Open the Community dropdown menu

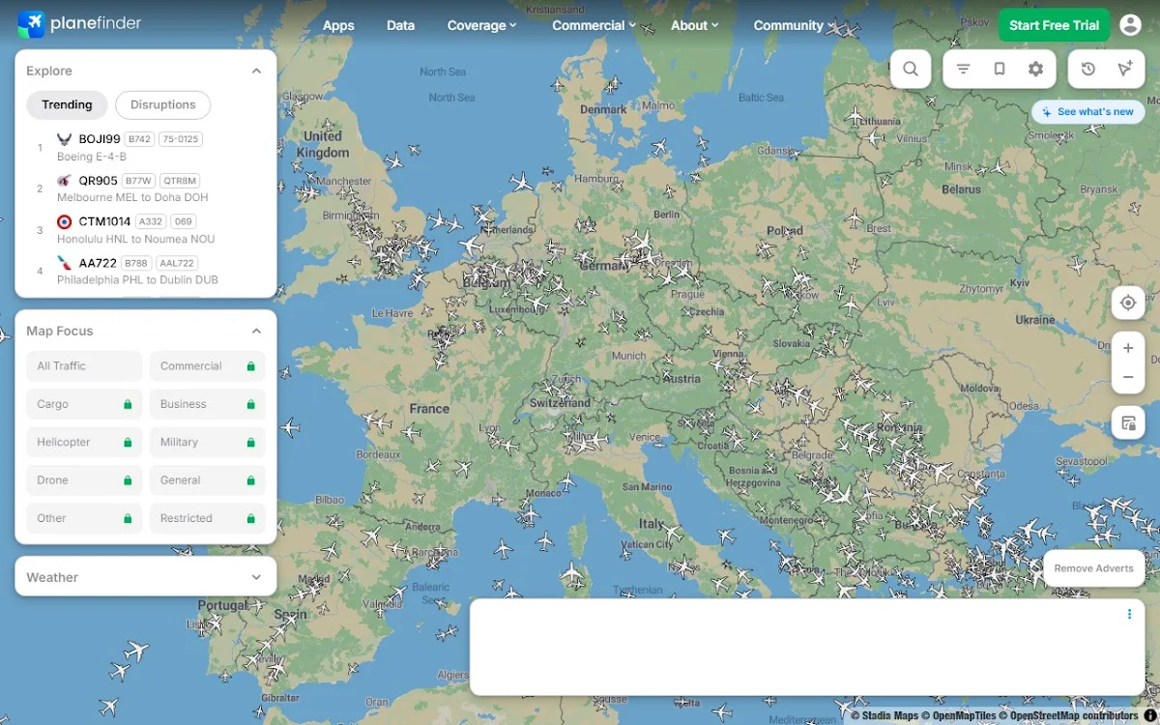point(794,25)
